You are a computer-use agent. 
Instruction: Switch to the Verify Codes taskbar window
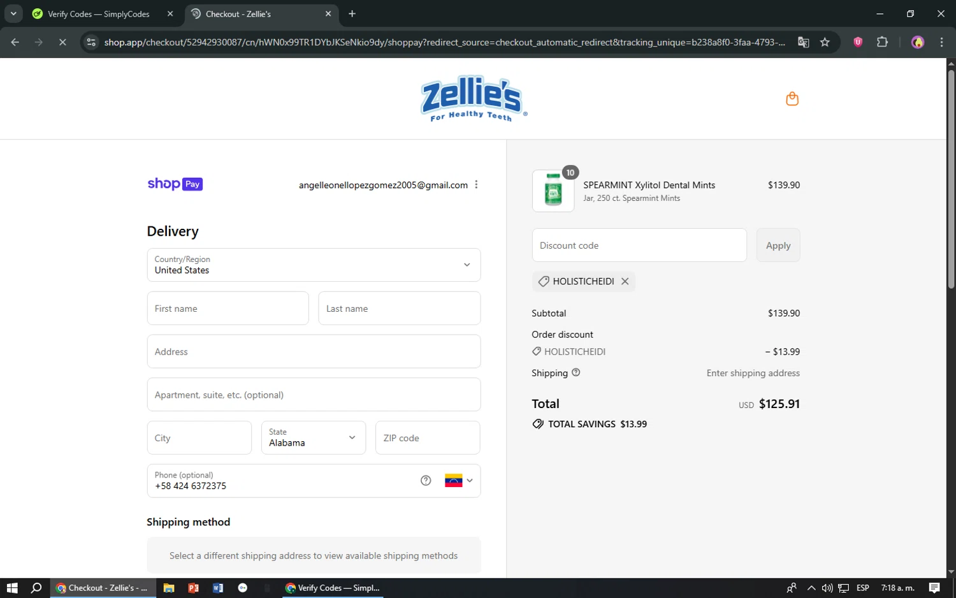coord(333,588)
